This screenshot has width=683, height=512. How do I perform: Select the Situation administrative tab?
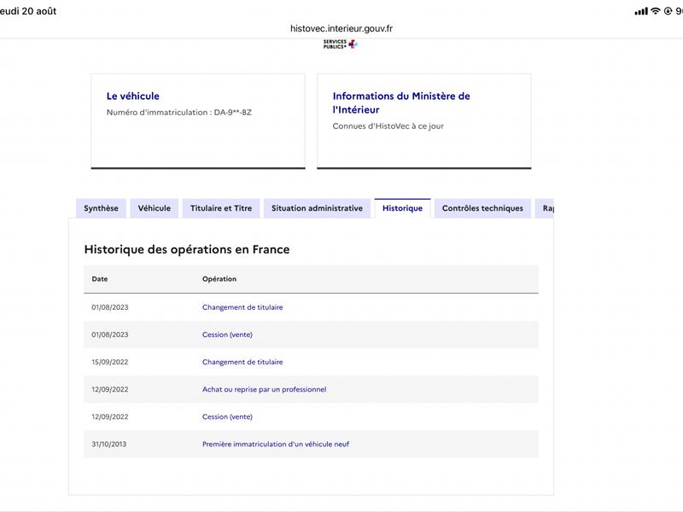click(x=317, y=208)
